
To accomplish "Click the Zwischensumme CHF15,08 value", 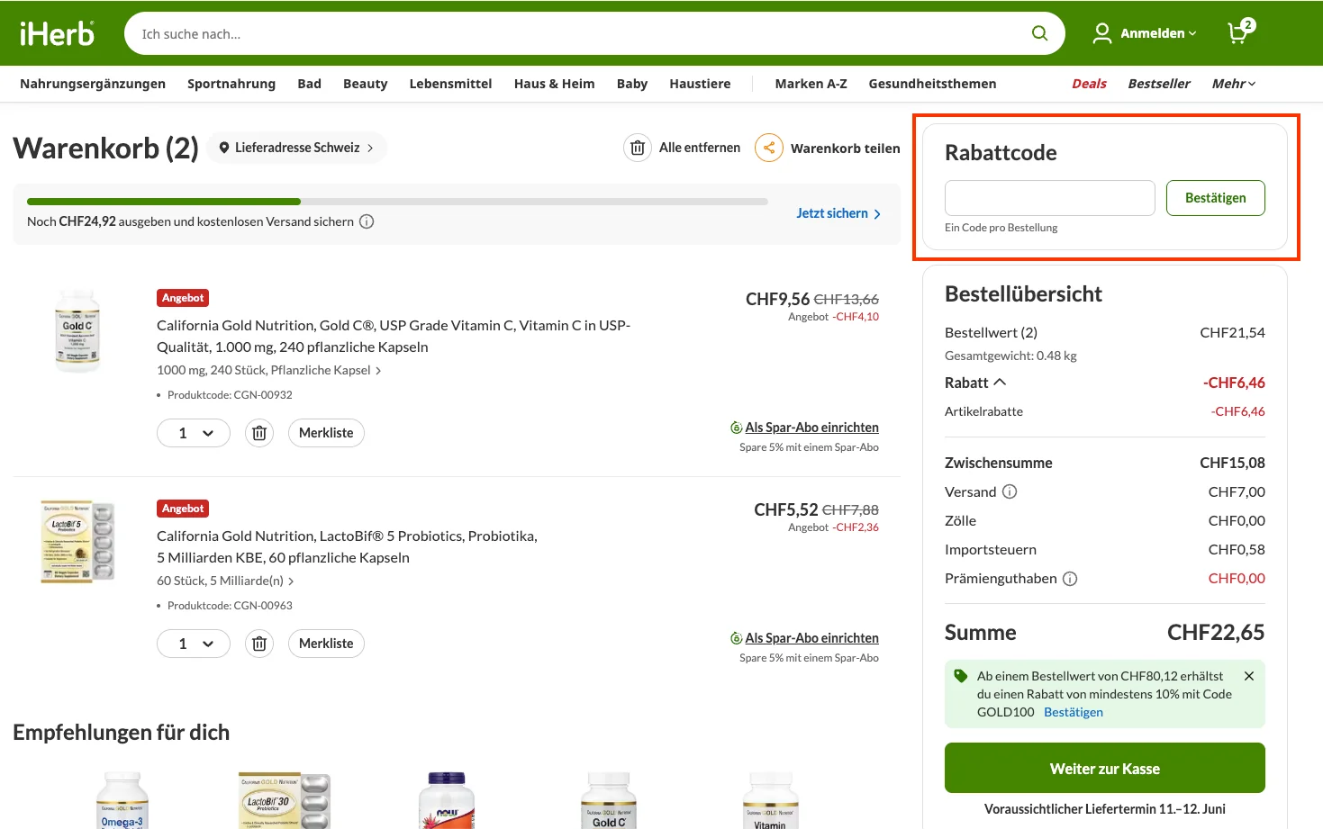I will pos(1232,463).
